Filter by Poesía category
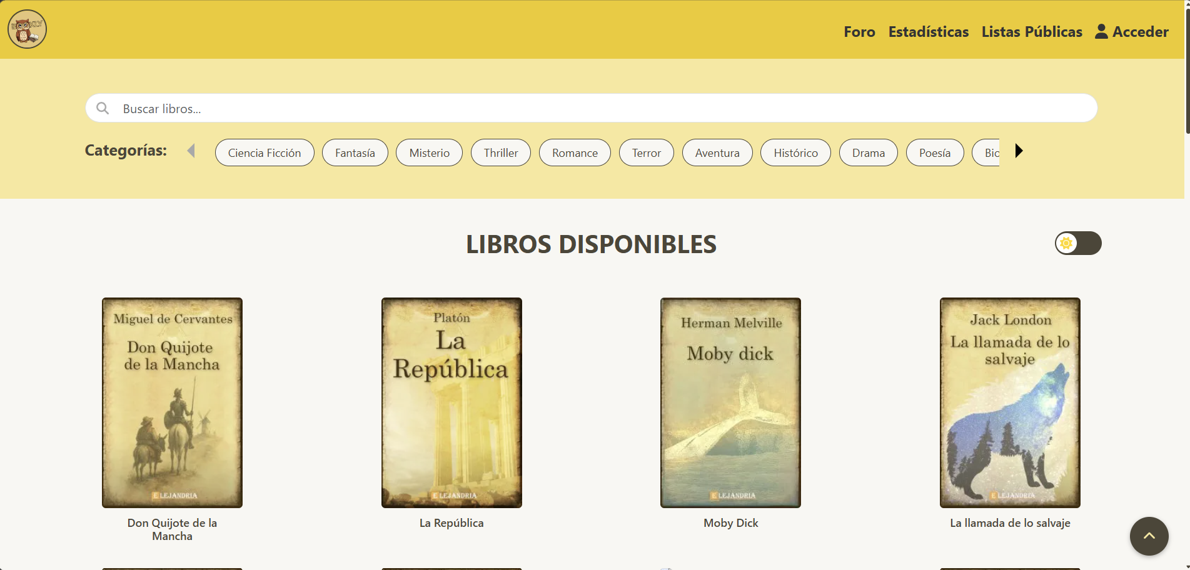This screenshot has width=1190, height=570. (x=935, y=152)
